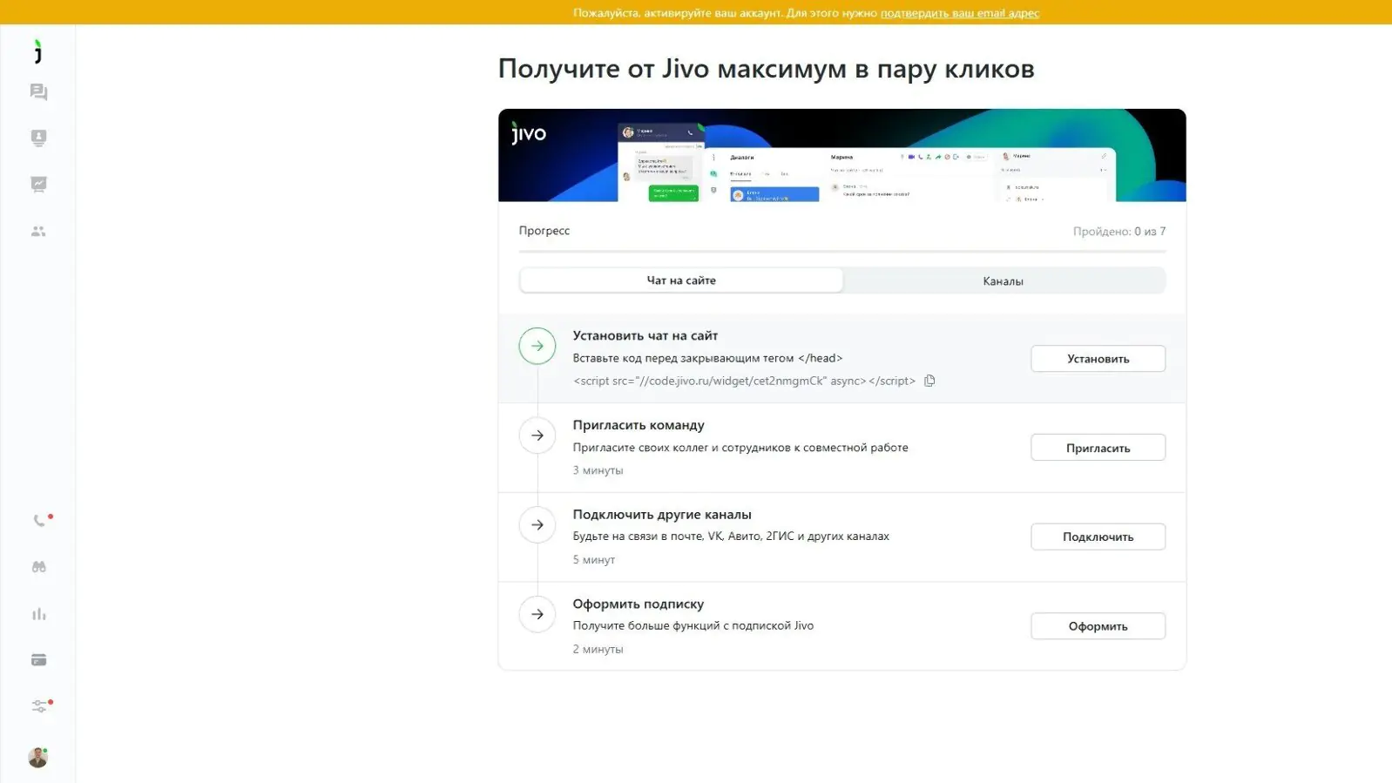Click the Пригласить button

pos(1098,448)
